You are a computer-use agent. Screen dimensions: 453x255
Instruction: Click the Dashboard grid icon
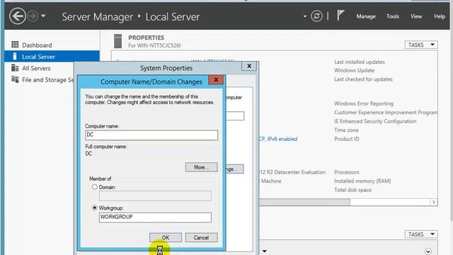coord(15,45)
